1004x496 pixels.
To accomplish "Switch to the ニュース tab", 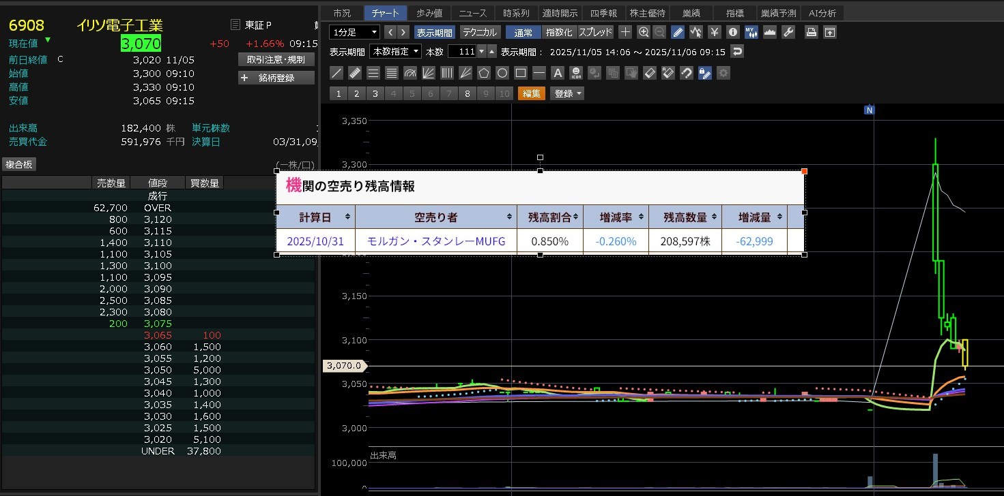I will (x=473, y=13).
